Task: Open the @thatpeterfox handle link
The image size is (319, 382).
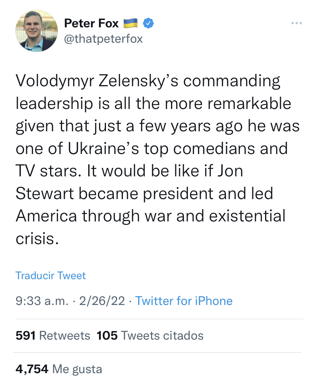Action: point(103,39)
